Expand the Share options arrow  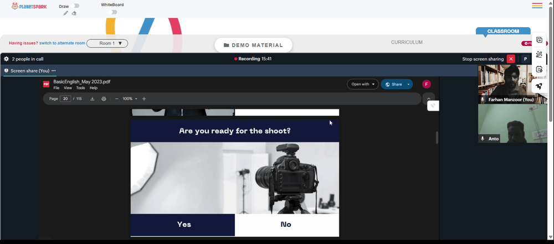408,84
